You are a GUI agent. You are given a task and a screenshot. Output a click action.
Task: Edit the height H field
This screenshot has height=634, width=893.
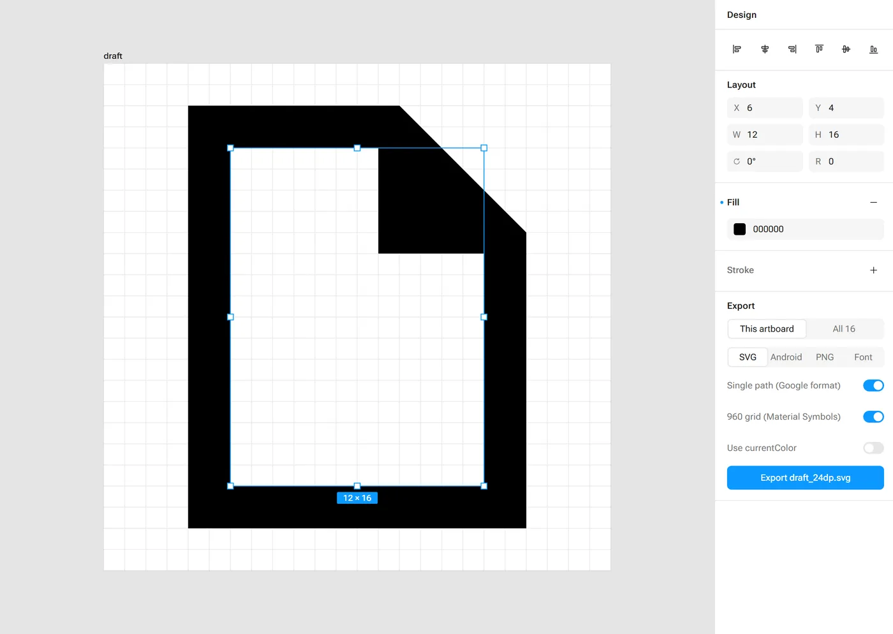846,135
